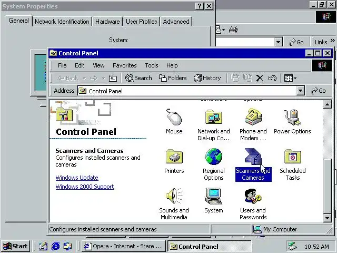This screenshot has width=337, height=253.
Task: Click the network tray icon
Action: (x=293, y=247)
